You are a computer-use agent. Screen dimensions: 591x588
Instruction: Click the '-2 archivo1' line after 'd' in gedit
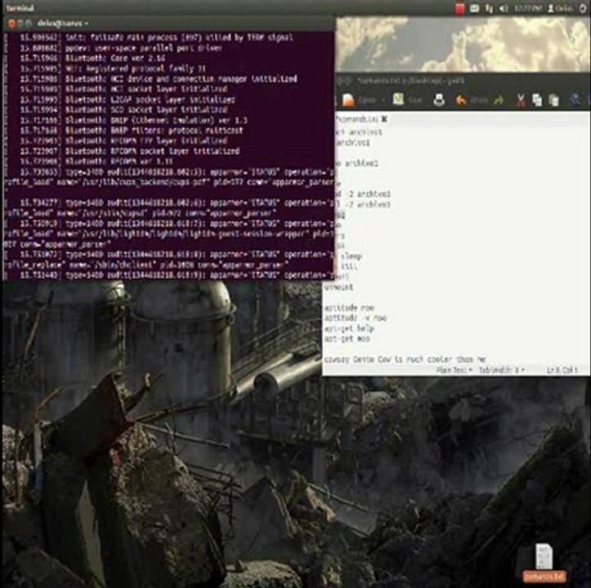[363, 194]
